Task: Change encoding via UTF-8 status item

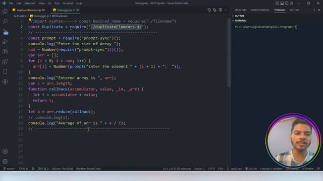Action: coord(211,169)
